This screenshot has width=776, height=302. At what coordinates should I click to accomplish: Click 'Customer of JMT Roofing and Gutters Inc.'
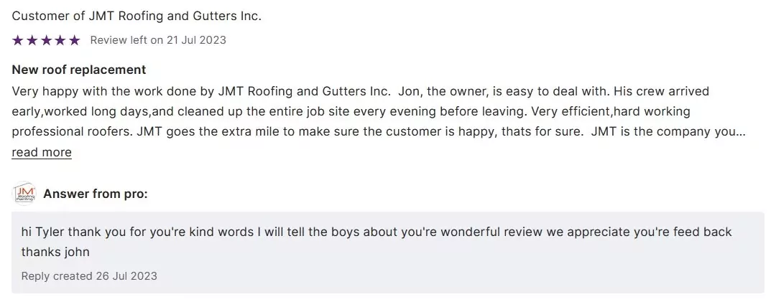point(137,16)
